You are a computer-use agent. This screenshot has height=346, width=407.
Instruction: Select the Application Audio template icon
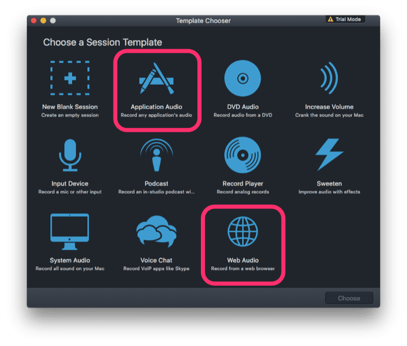[x=156, y=78]
